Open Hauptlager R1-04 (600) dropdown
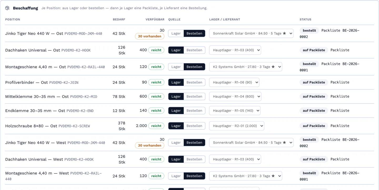The width and height of the screenshot is (379, 190). [235, 97]
